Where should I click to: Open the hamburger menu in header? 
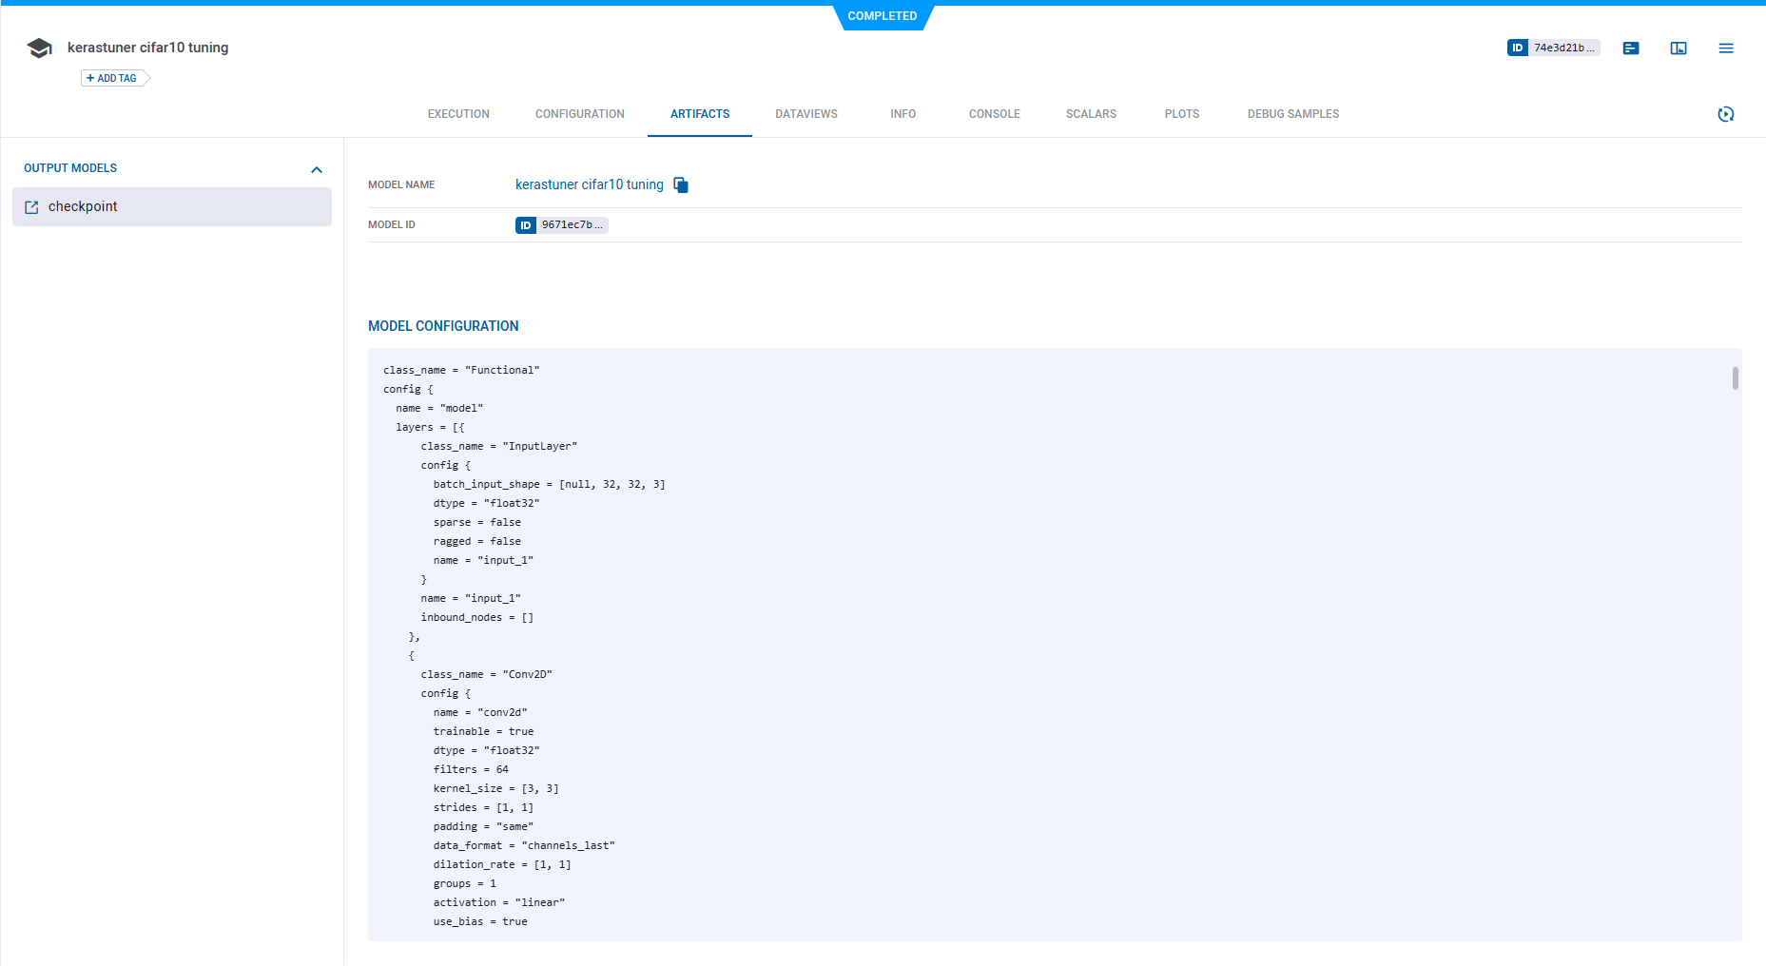(1725, 48)
